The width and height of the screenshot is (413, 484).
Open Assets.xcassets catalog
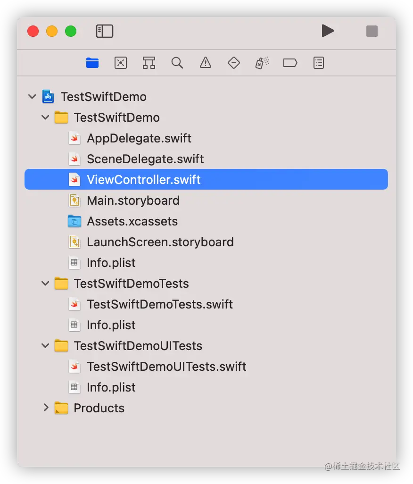(x=132, y=221)
